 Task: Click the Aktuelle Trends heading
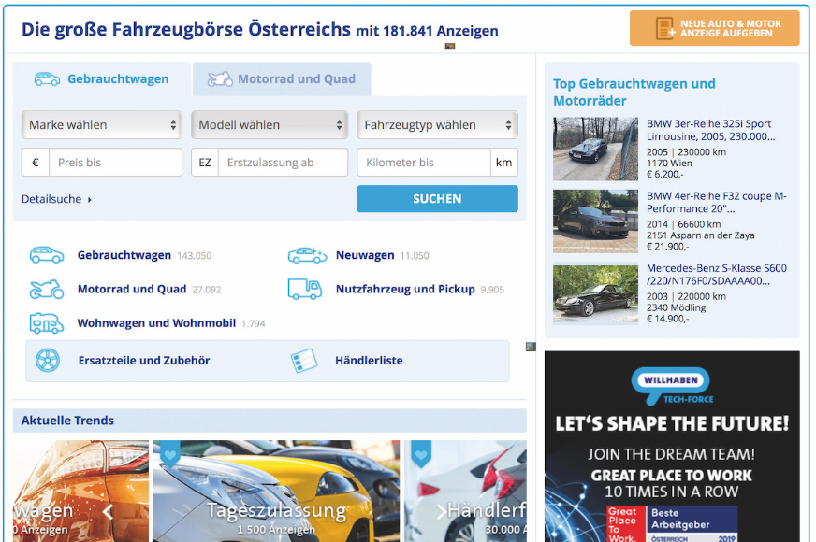click(x=67, y=421)
